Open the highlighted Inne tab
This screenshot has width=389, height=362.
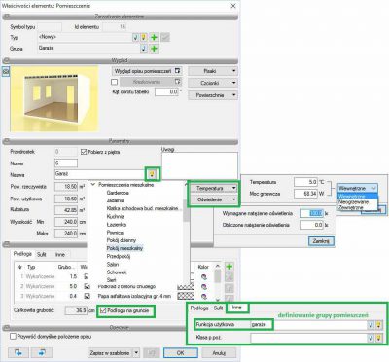point(237,308)
